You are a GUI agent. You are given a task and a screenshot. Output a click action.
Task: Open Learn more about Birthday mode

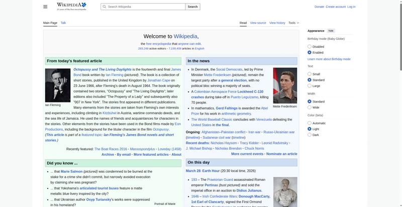[329, 59]
